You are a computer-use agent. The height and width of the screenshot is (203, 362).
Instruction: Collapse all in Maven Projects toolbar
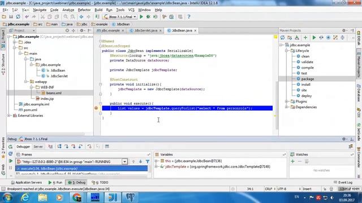coord(342,38)
